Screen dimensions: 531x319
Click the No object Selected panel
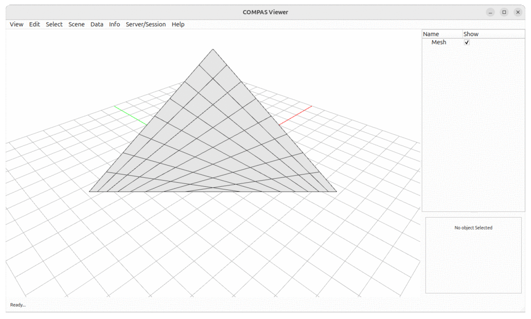click(x=473, y=227)
